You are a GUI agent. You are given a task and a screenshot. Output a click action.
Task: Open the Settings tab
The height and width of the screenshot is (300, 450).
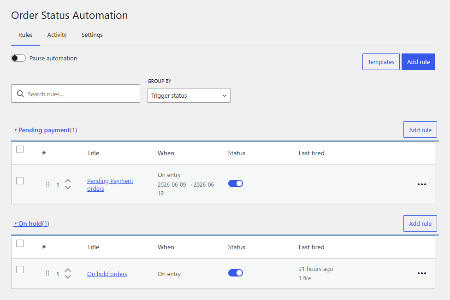[x=92, y=35]
